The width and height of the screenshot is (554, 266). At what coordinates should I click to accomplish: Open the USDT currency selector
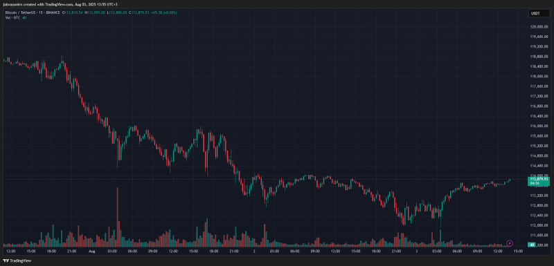(539, 14)
